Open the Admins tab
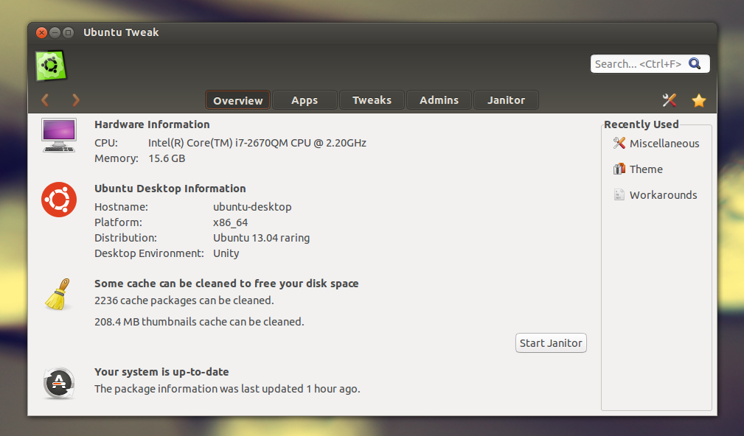Image resolution: width=744 pixels, height=436 pixels. pos(439,100)
